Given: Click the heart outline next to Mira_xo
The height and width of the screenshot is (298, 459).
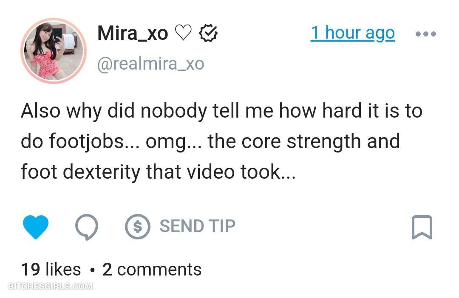Looking at the screenshot, I should pos(184,33).
